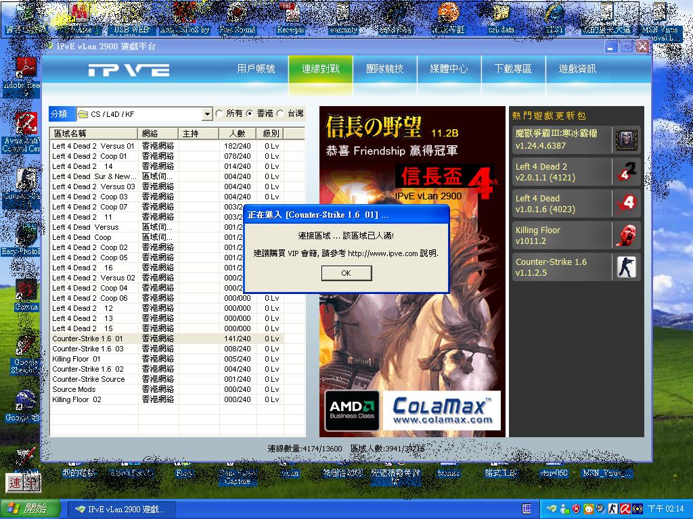Select the Killing Floor 01 room row
The height and width of the screenshot is (519, 693).
[x=76, y=359]
